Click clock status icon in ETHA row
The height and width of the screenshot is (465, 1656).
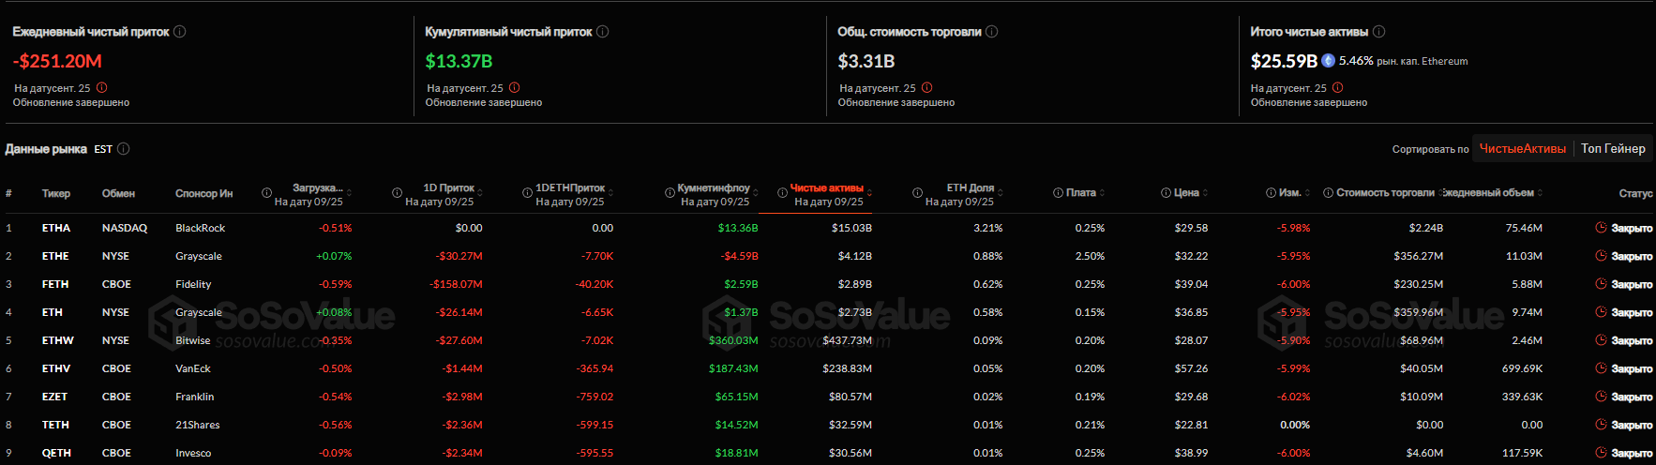(1601, 228)
